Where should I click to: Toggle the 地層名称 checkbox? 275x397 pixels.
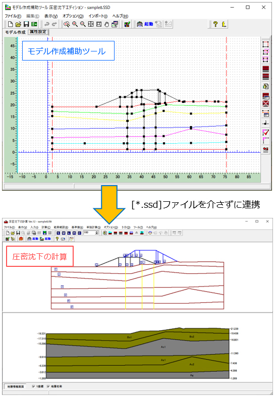(x=48, y=386)
